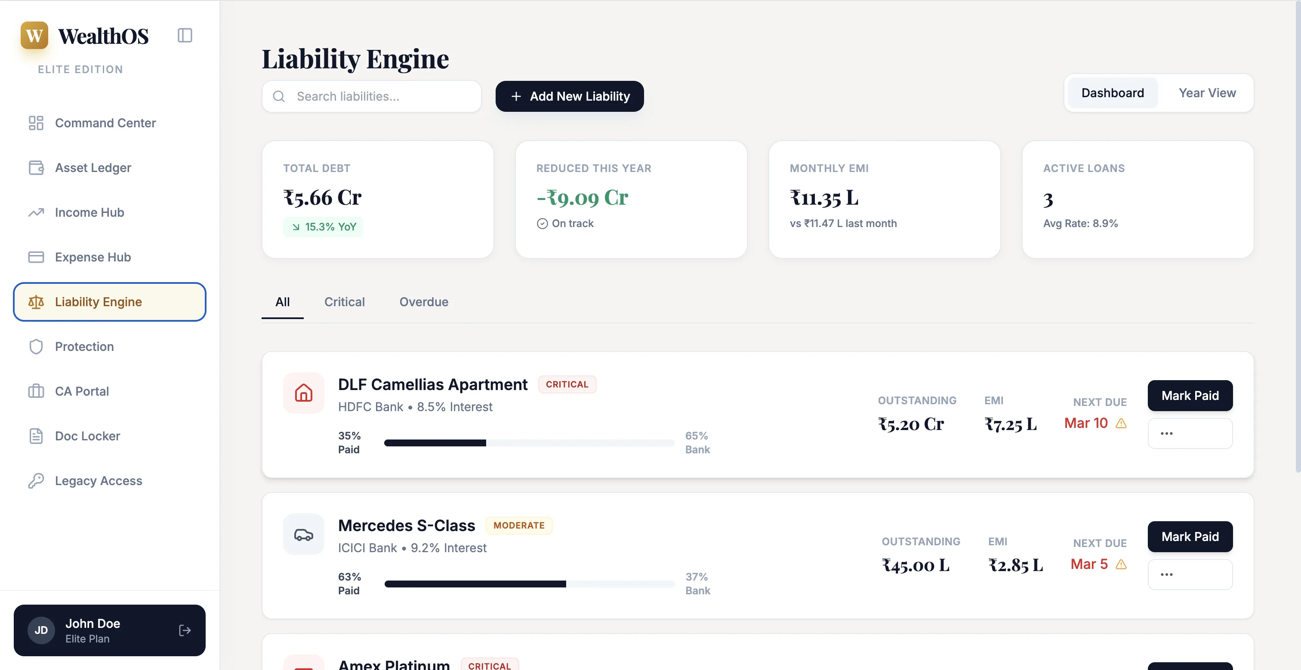Navigate to Income Hub
Viewport: 1301px width, 670px height.
[x=110, y=212]
